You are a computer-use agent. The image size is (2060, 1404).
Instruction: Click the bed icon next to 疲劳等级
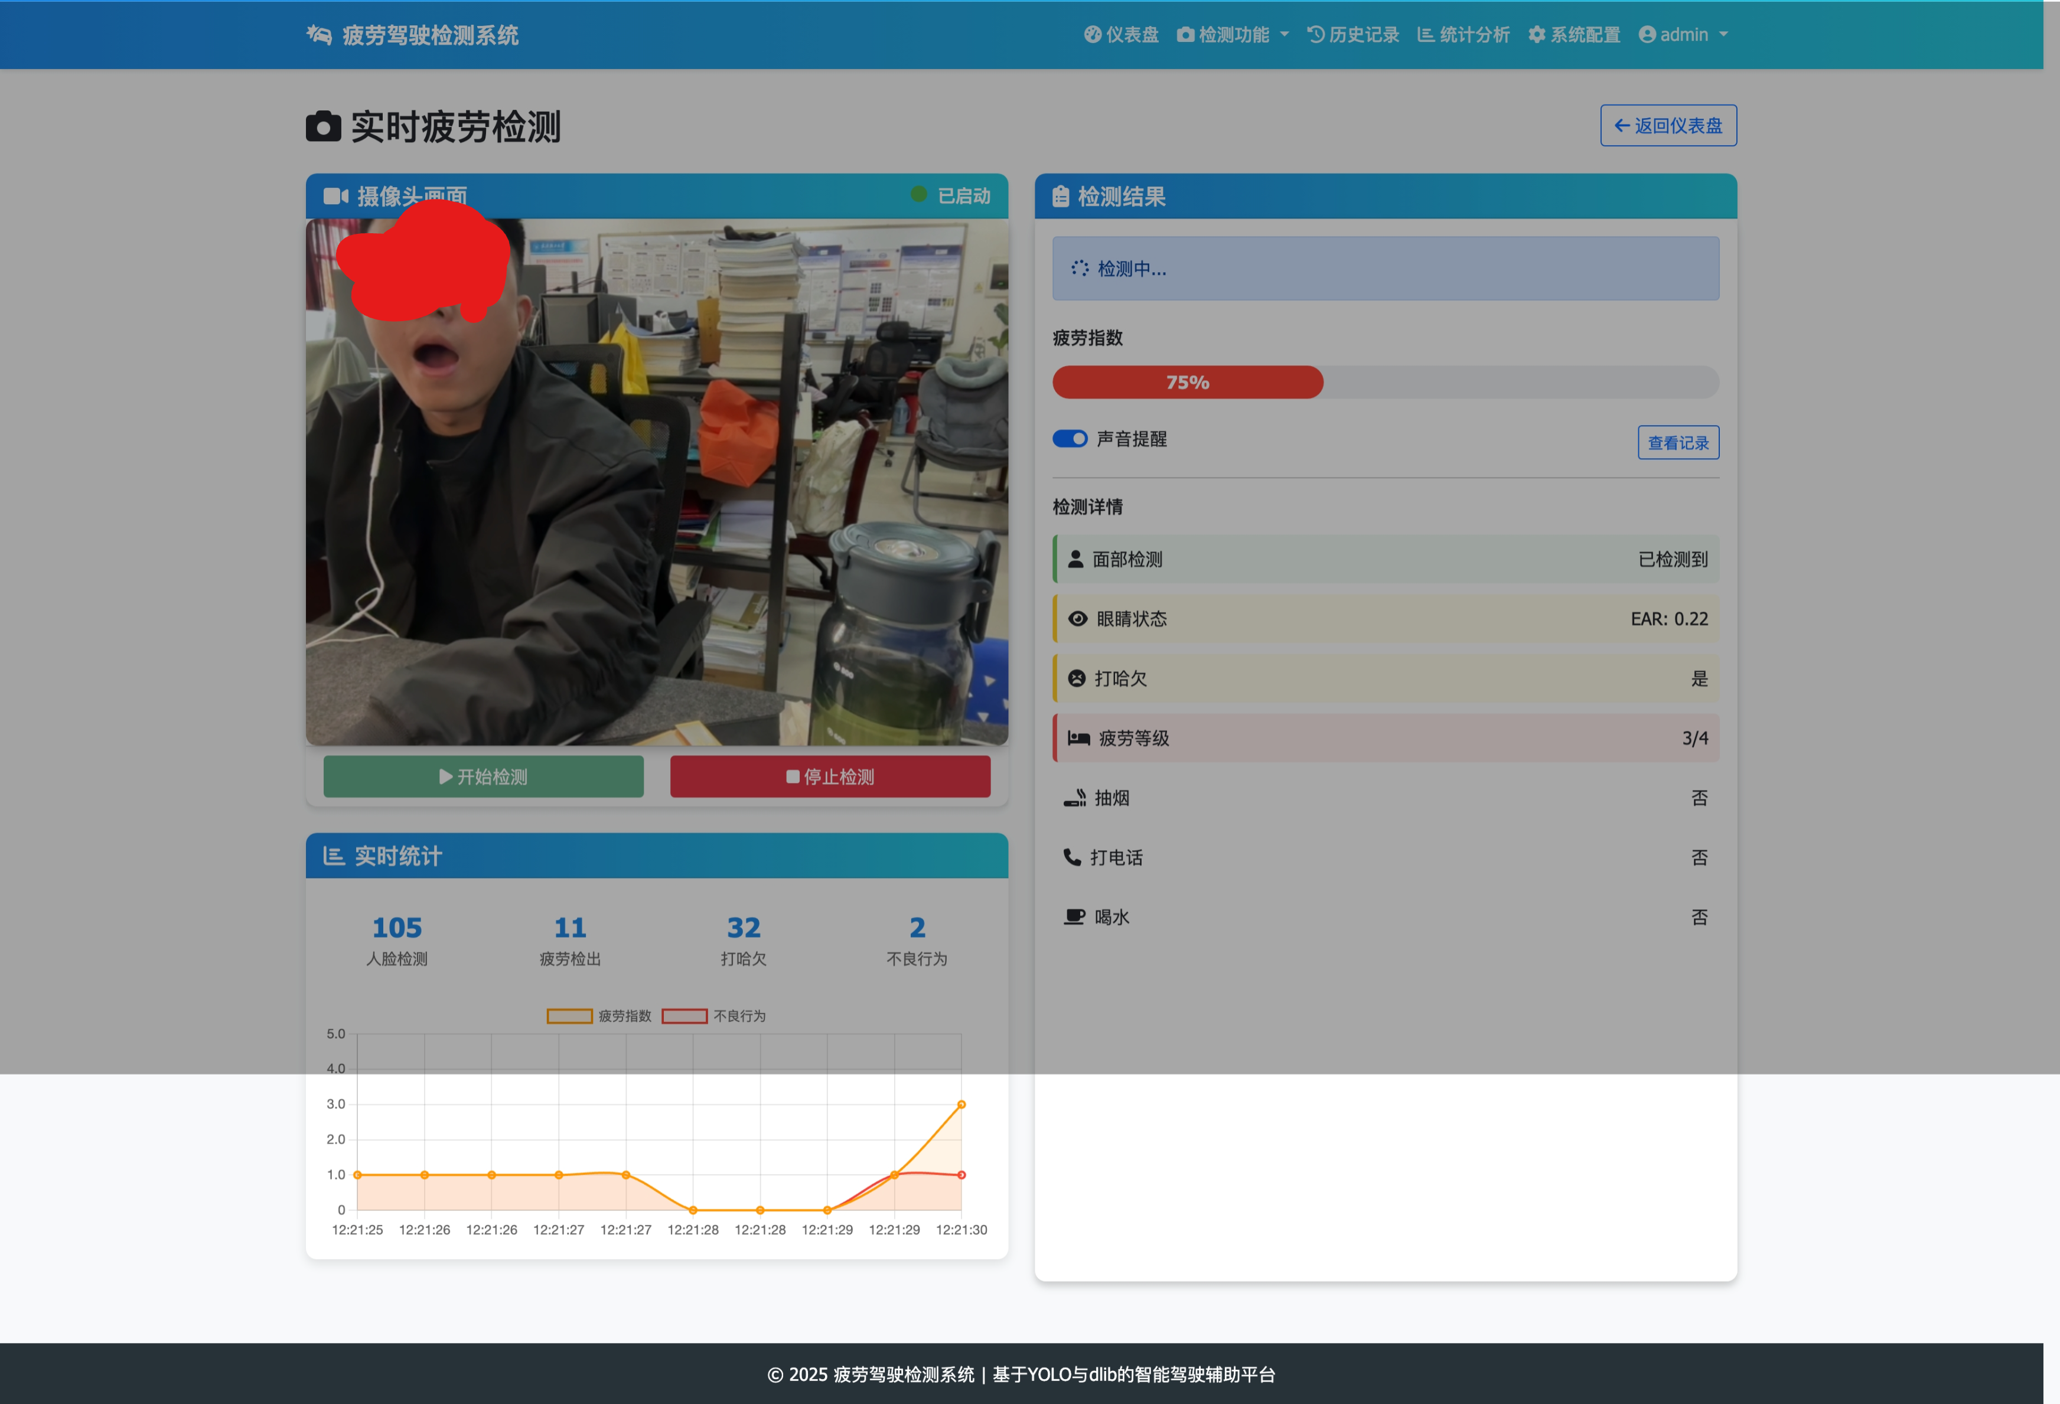point(1078,737)
